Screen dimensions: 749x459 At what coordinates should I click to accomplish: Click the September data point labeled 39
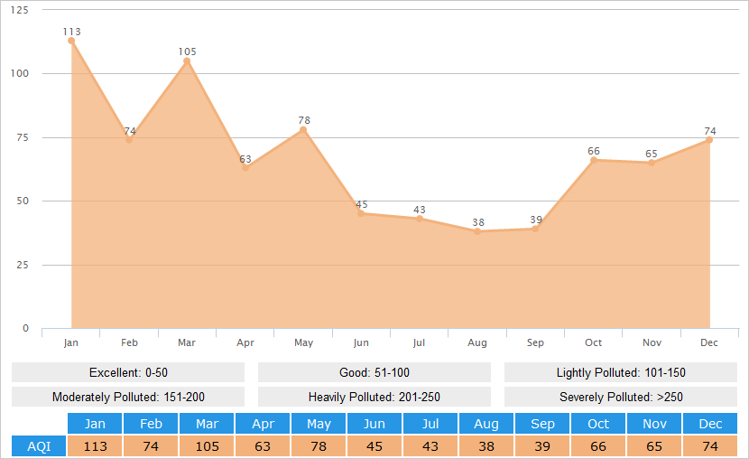(x=535, y=229)
